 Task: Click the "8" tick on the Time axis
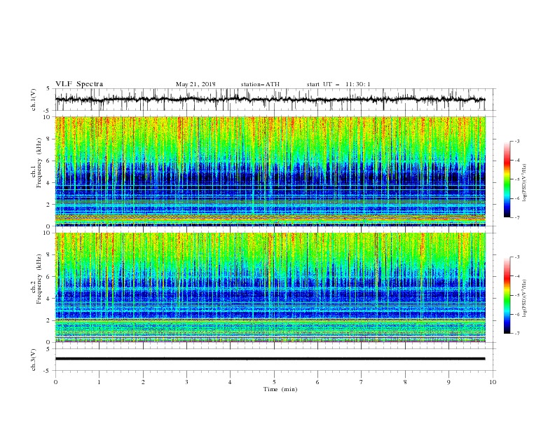(x=405, y=382)
